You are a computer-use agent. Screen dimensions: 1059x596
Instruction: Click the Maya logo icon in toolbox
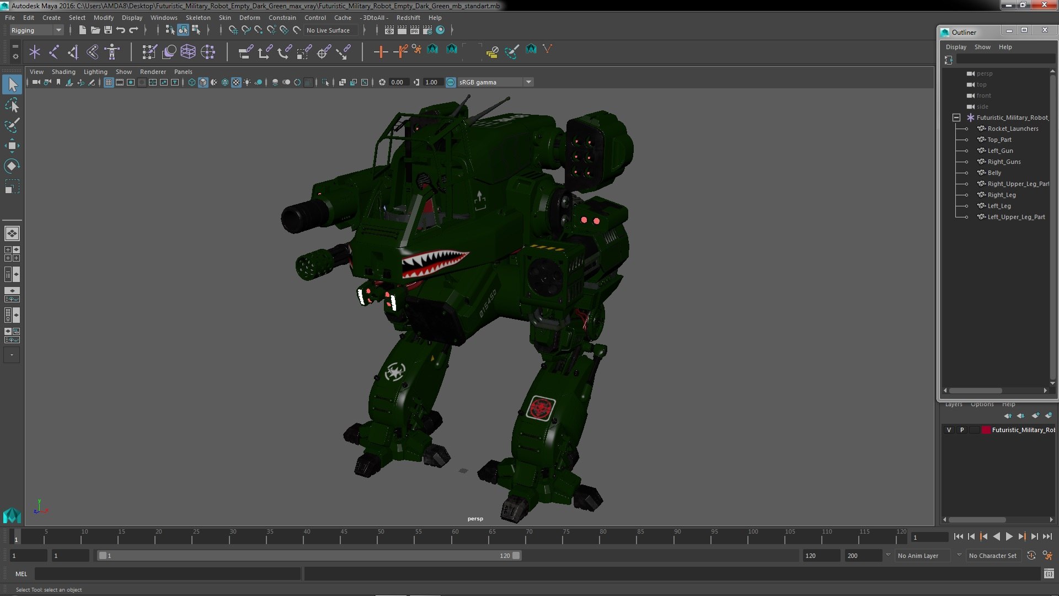click(x=12, y=515)
